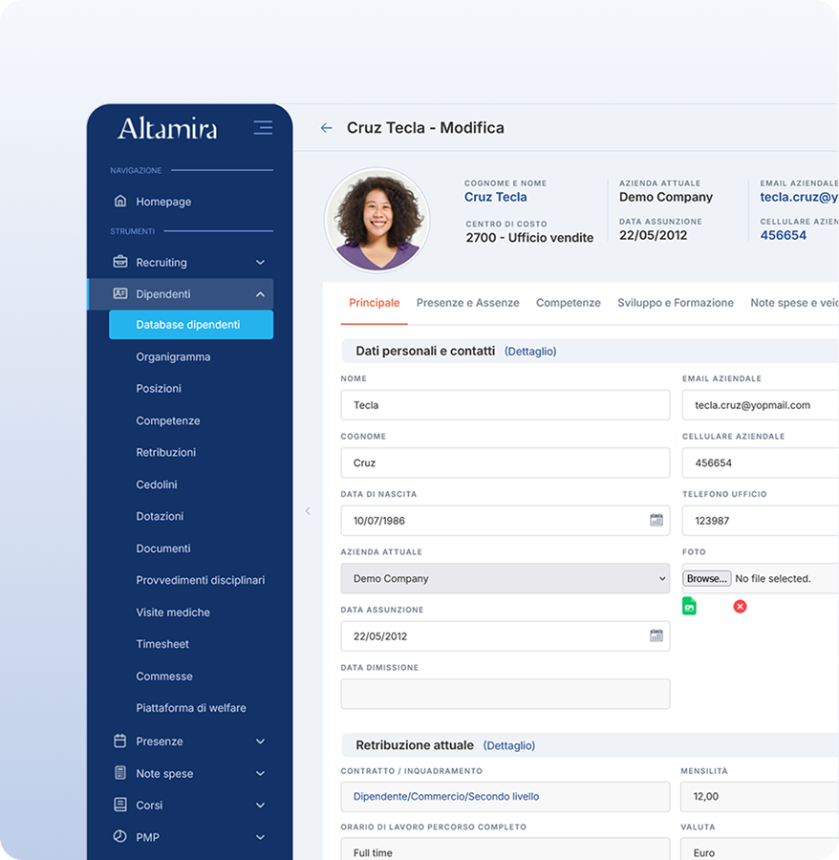Click the green image file icon under Foto
The image size is (839, 860).
point(689,606)
